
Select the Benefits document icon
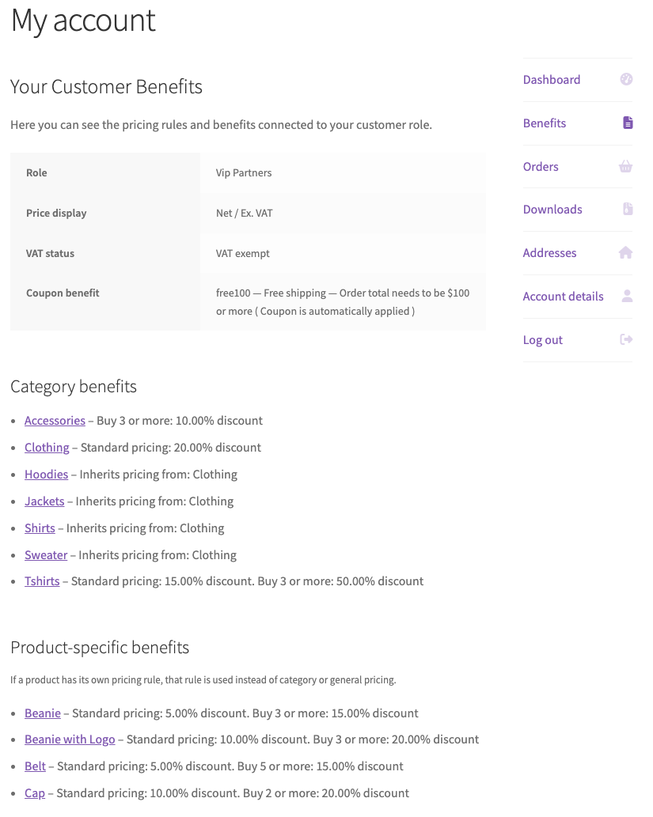[627, 122]
